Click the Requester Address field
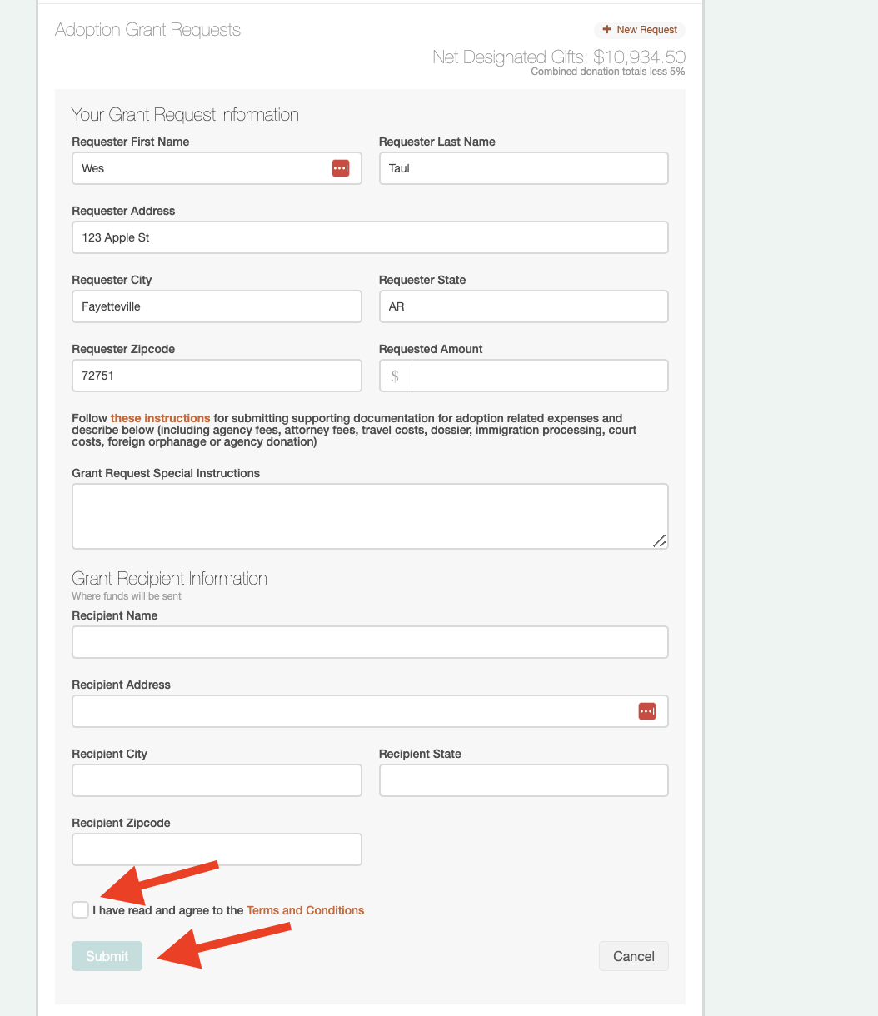 [370, 237]
